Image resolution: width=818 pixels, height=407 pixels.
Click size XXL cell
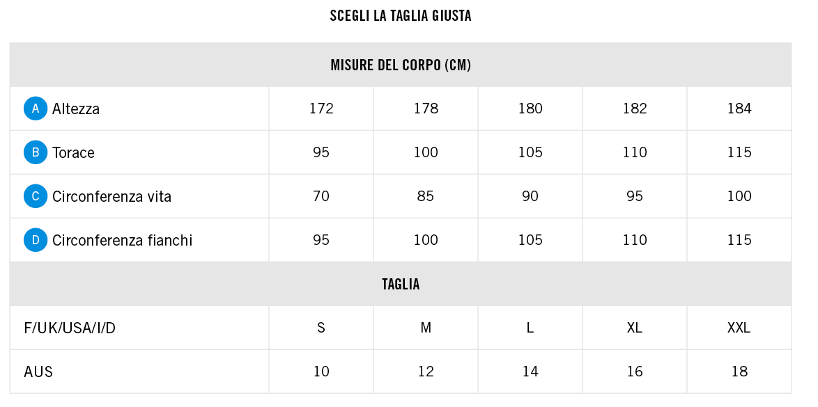(739, 328)
